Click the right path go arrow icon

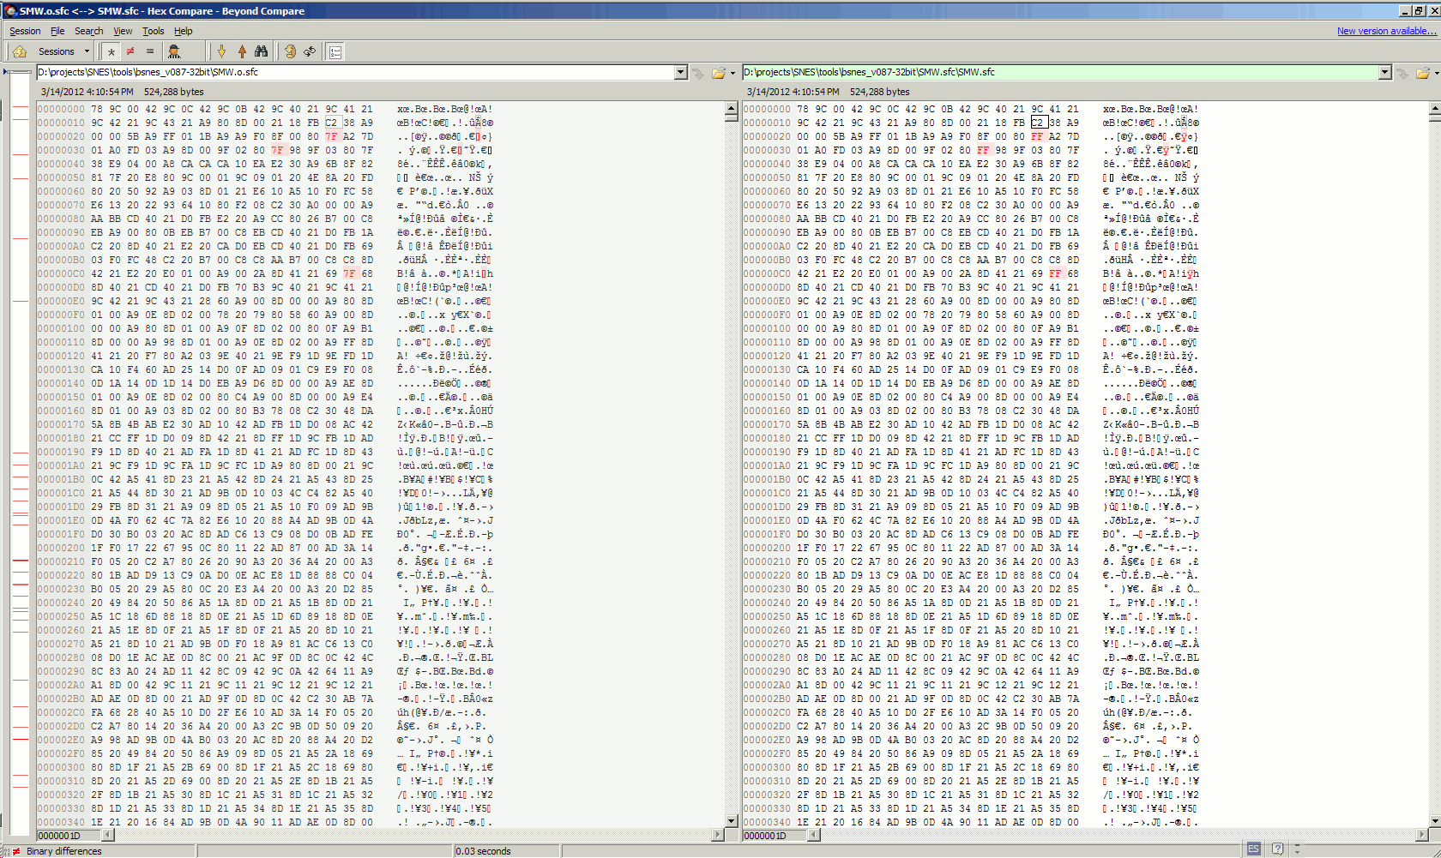[x=1402, y=73]
